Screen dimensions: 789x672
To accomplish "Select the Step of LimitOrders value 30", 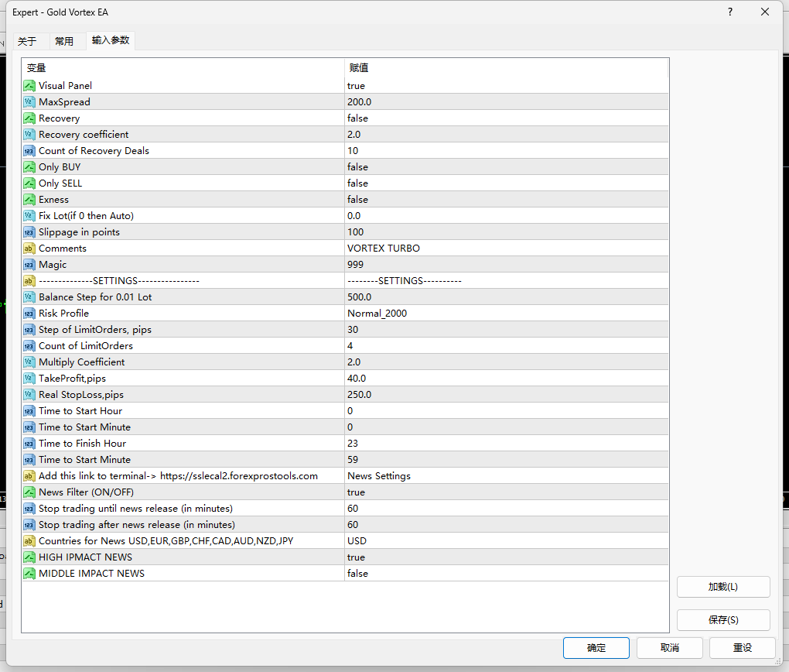I will pyautogui.click(x=353, y=330).
